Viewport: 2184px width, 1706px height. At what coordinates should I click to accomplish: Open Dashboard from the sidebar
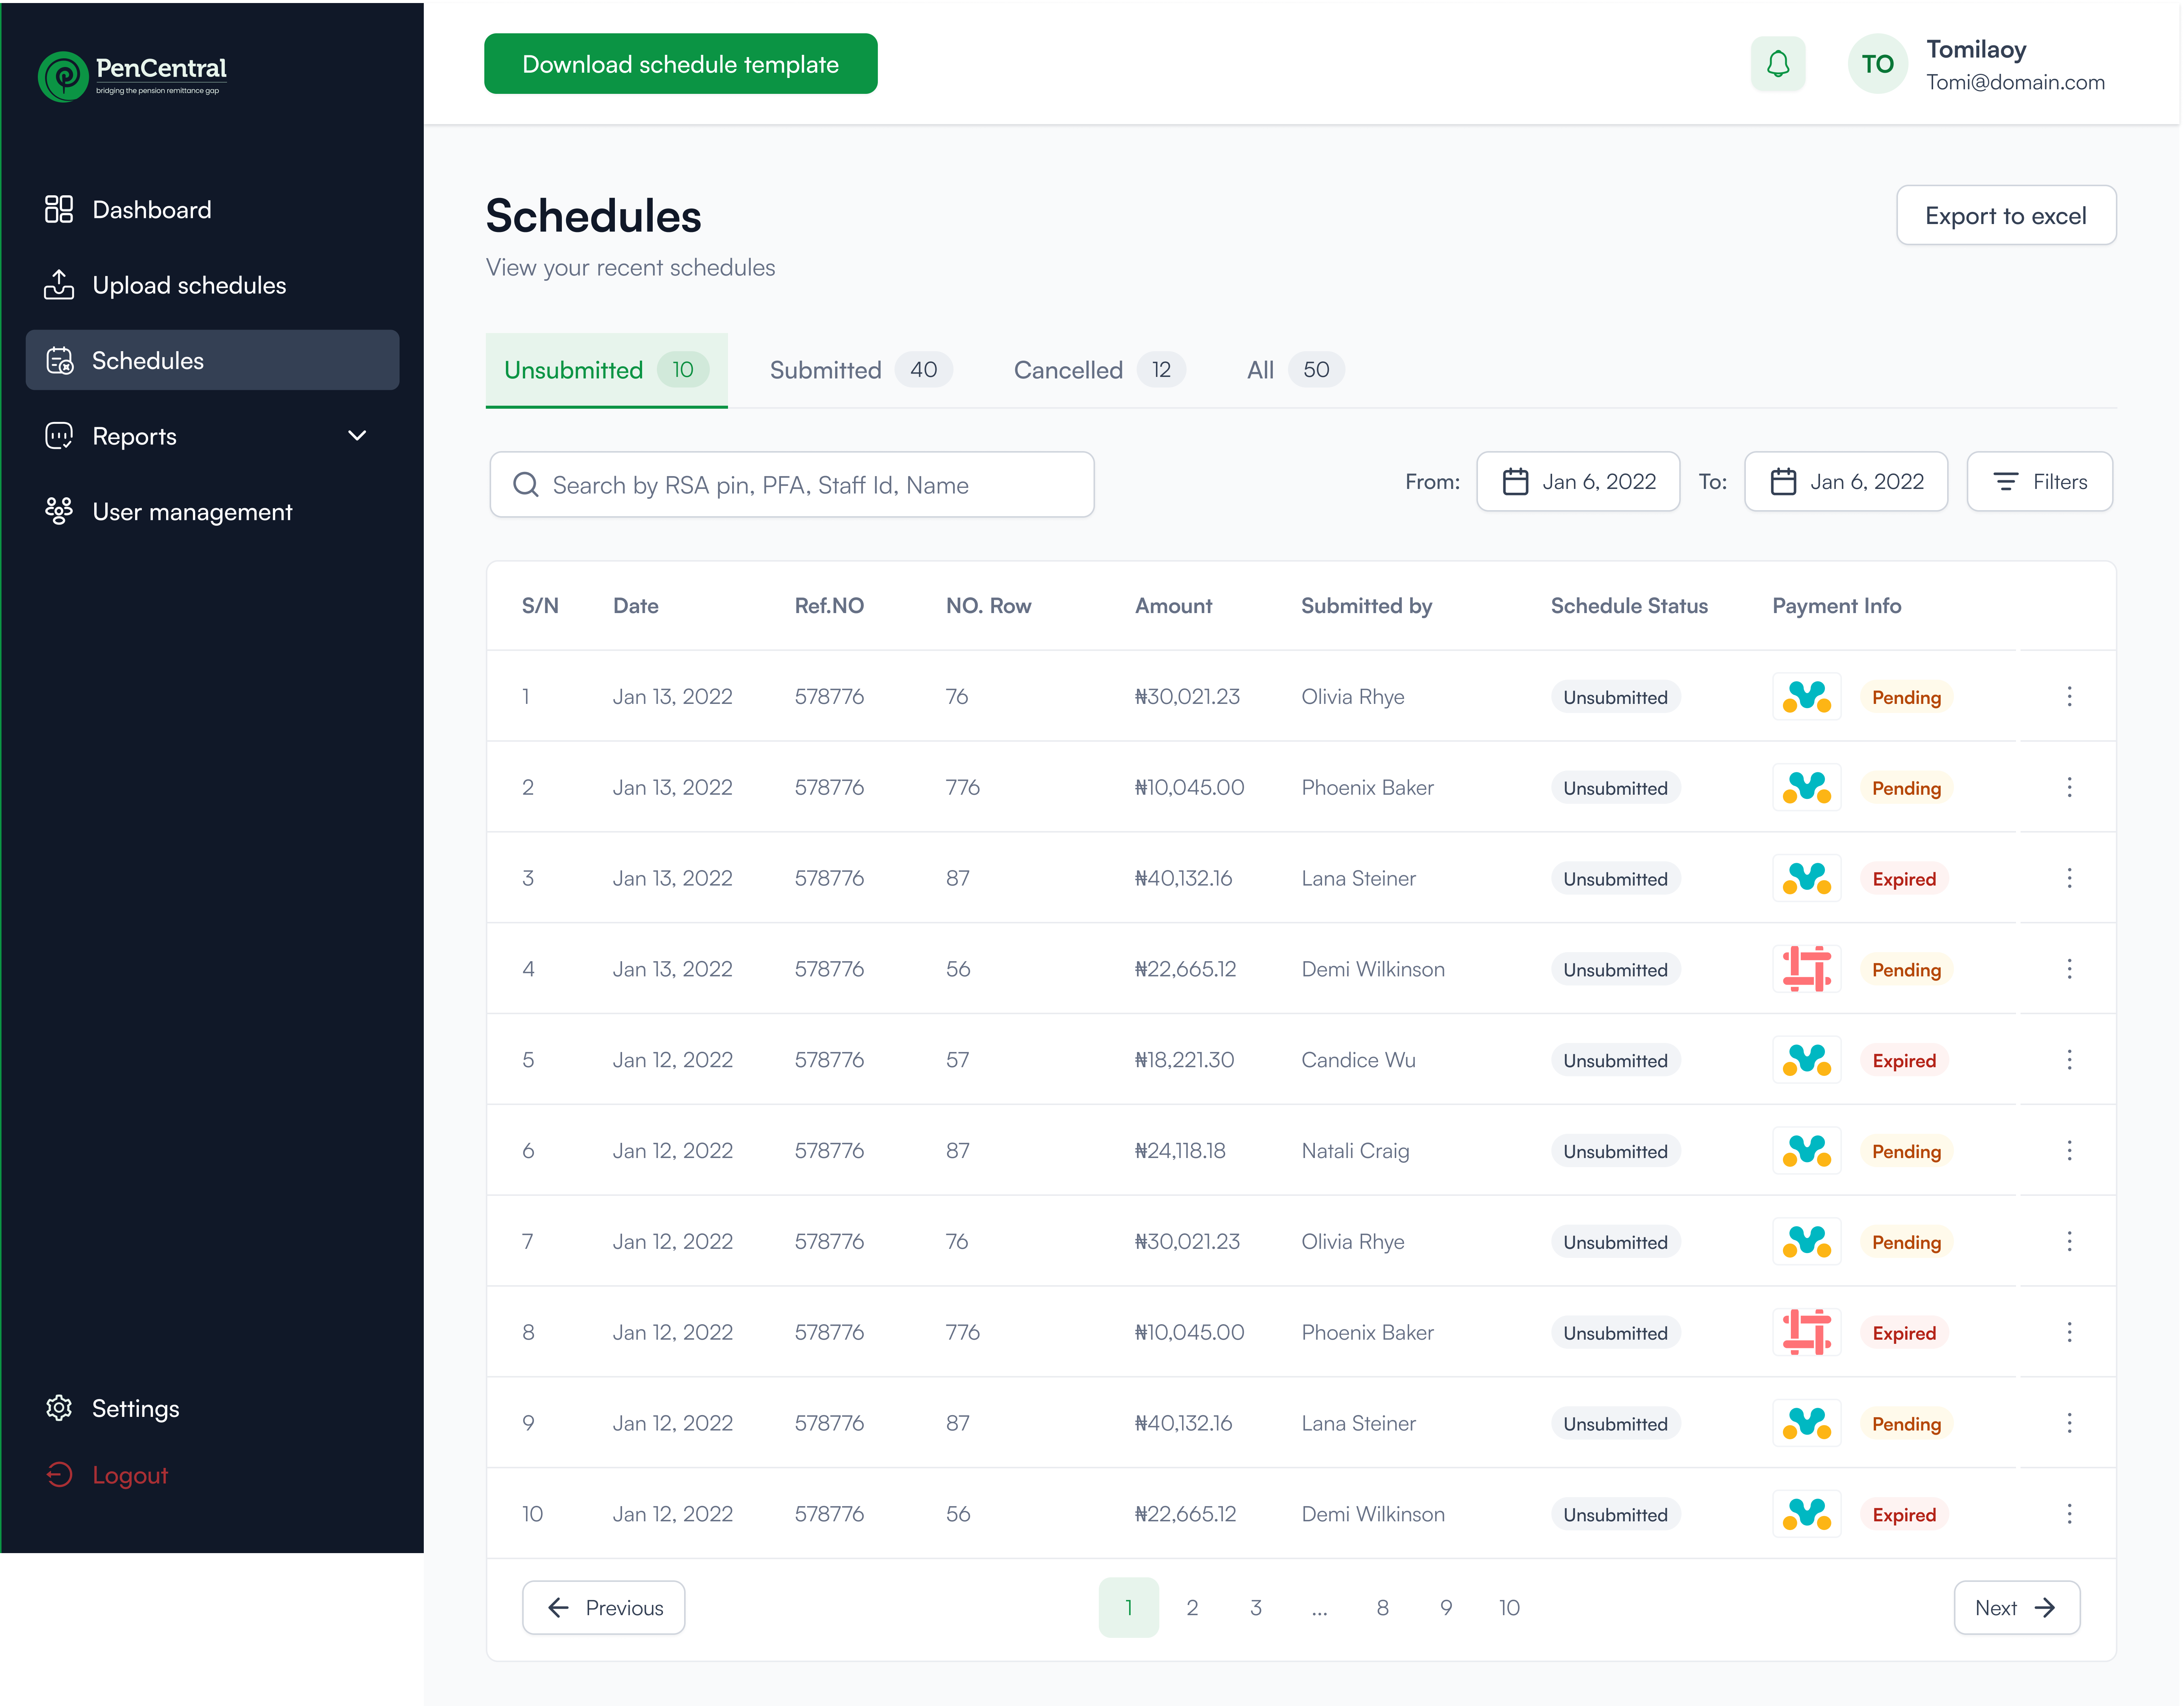click(212, 210)
